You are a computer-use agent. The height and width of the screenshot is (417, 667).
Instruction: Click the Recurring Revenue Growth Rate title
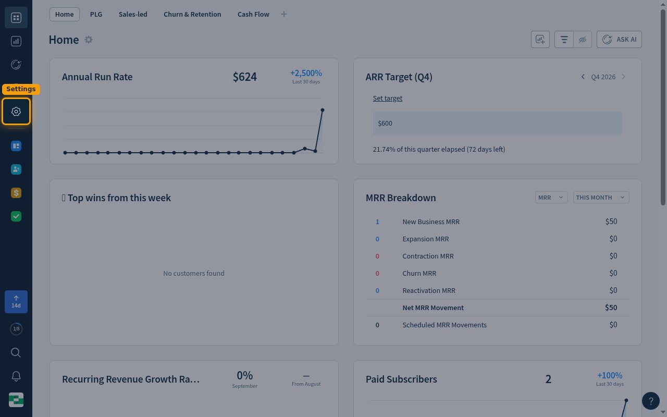point(131,379)
